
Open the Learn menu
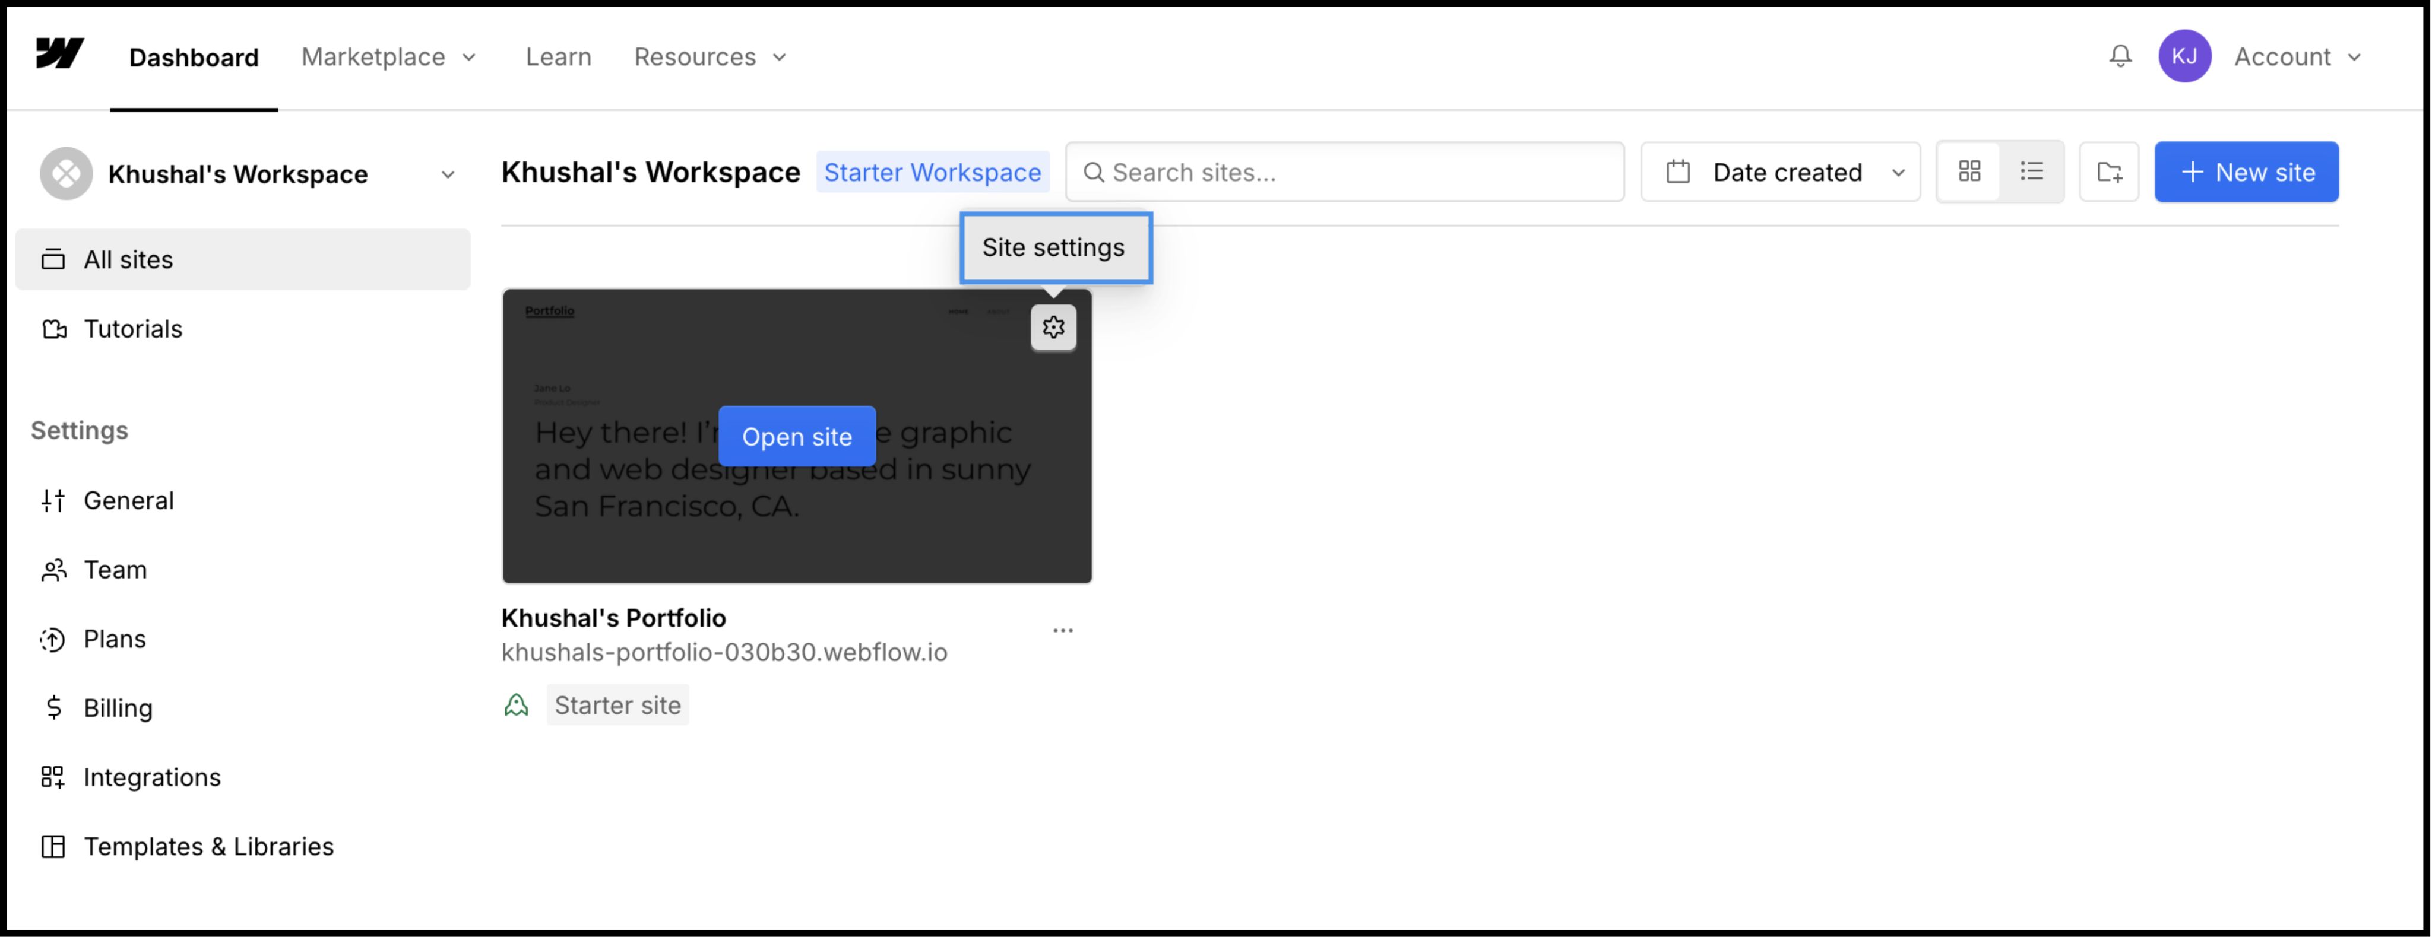[558, 56]
